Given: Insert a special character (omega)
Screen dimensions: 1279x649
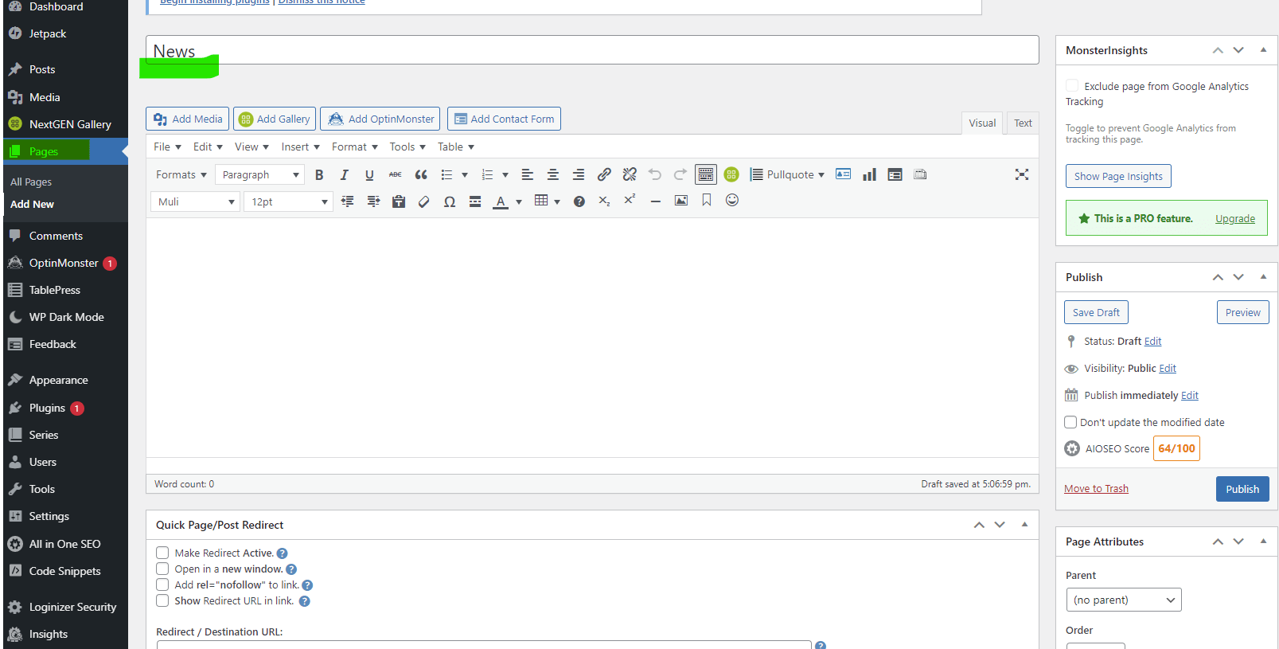Looking at the screenshot, I should pos(450,201).
